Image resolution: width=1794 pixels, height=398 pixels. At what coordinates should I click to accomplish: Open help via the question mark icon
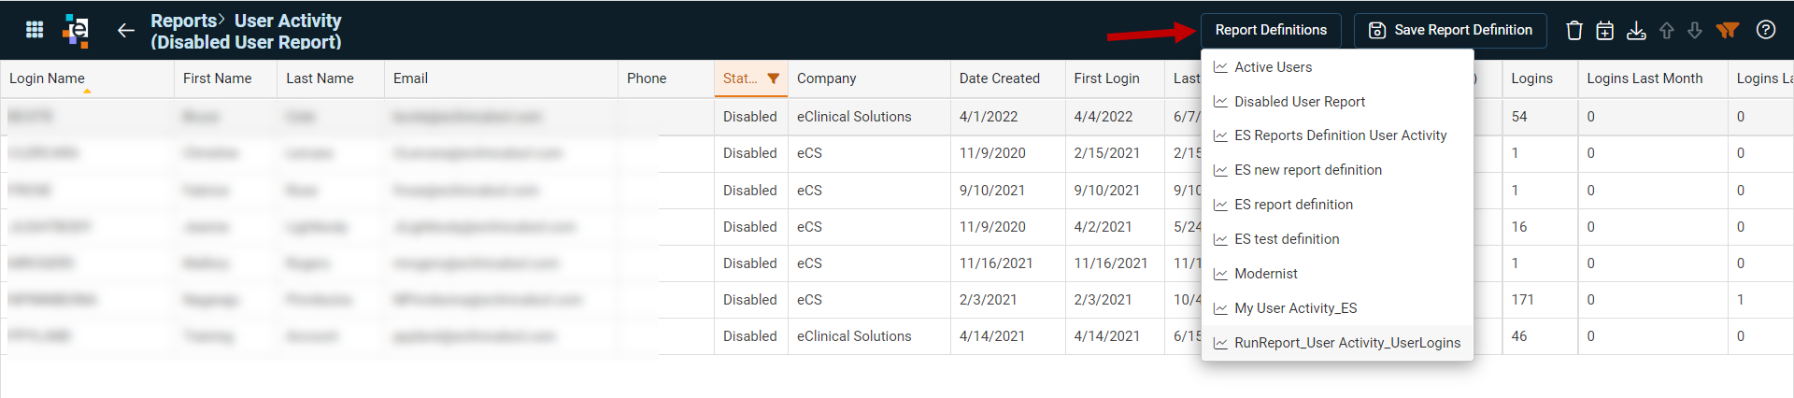pyautogui.click(x=1766, y=30)
